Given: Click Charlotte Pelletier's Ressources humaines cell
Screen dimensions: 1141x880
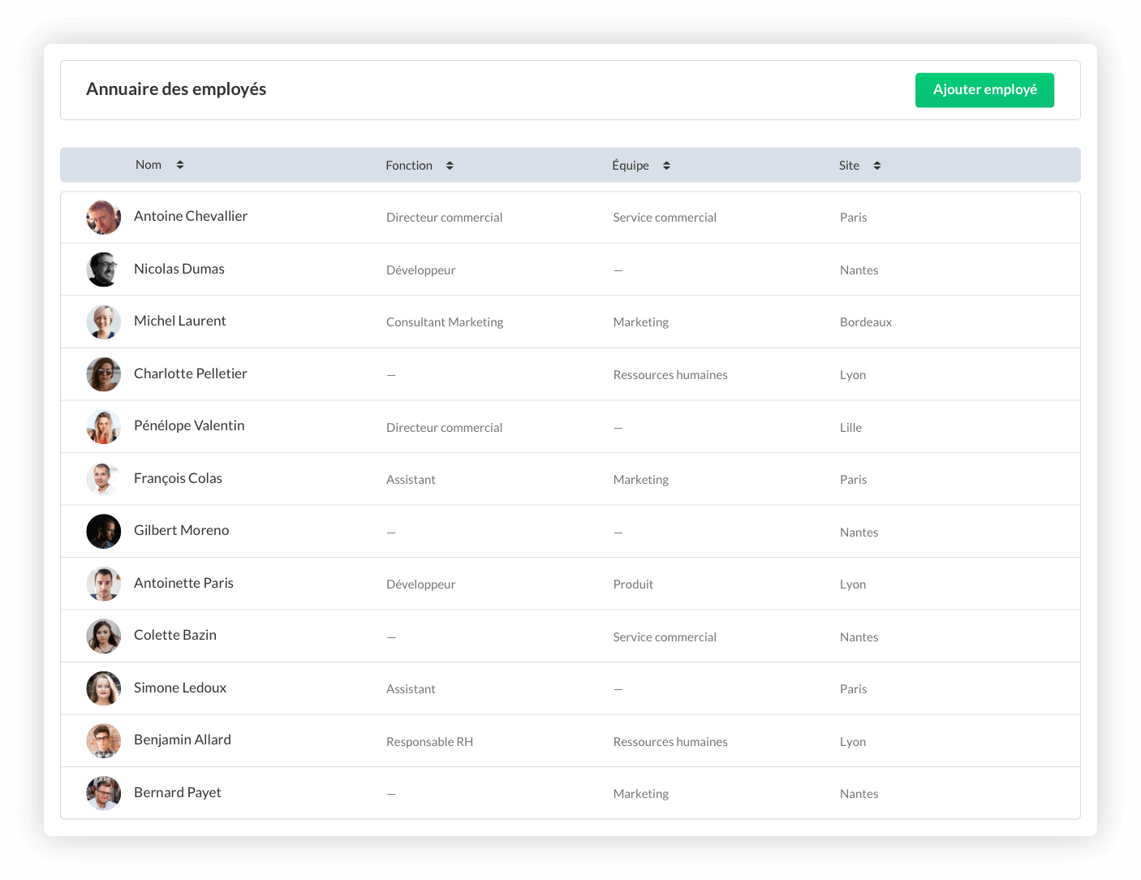Looking at the screenshot, I should click(670, 375).
